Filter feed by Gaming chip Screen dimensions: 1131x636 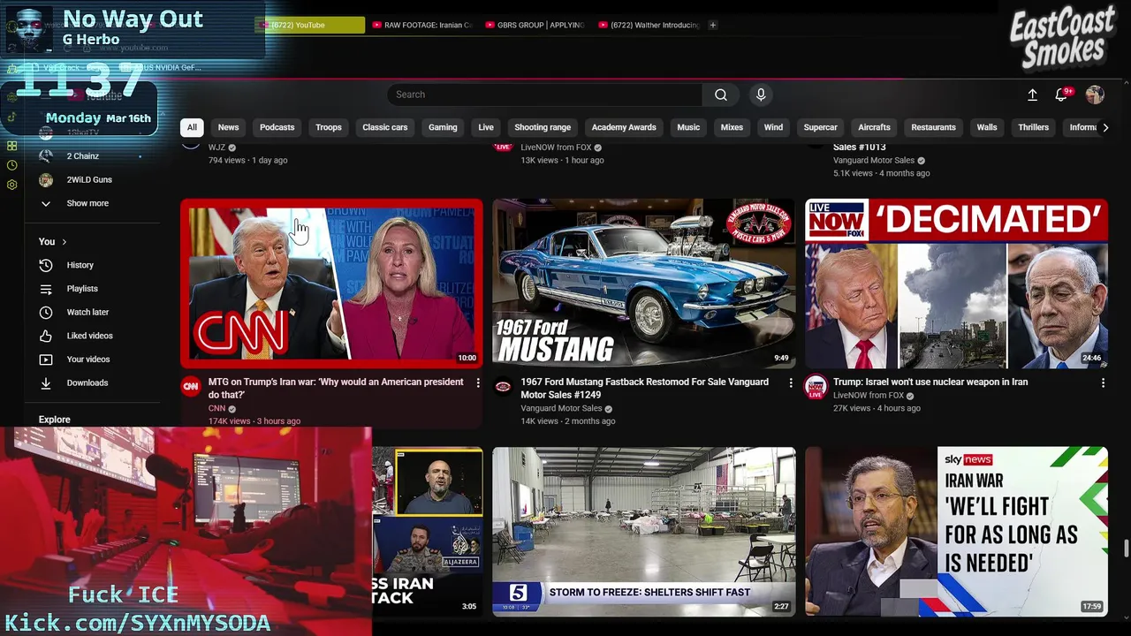(x=443, y=127)
